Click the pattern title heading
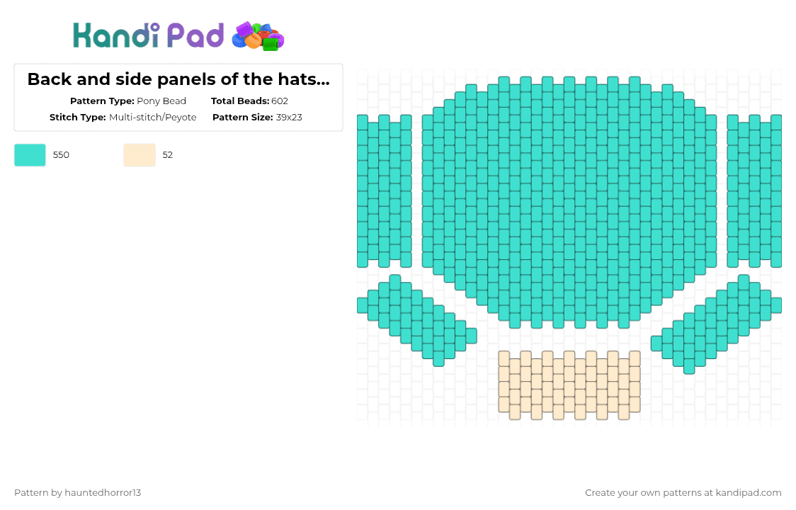This screenshot has height=510, width=796. (x=178, y=79)
